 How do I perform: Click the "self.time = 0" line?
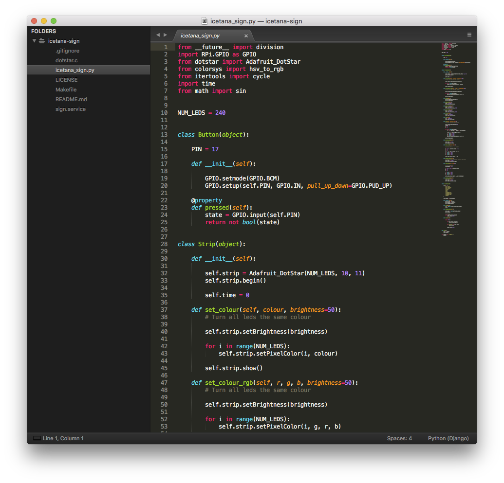(227, 295)
